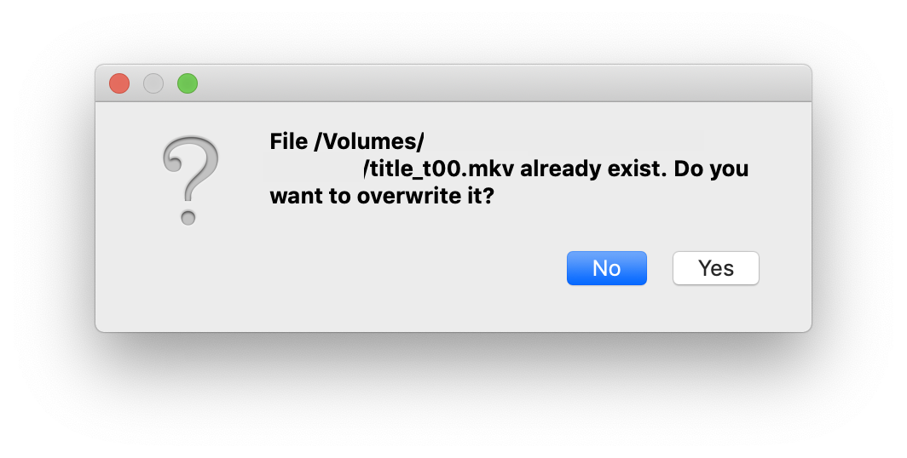
Task: Click the black background below the dialog
Action: (x=452, y=392)
